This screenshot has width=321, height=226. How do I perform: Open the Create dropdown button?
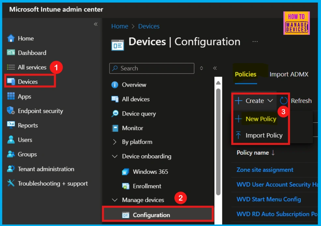254,101
